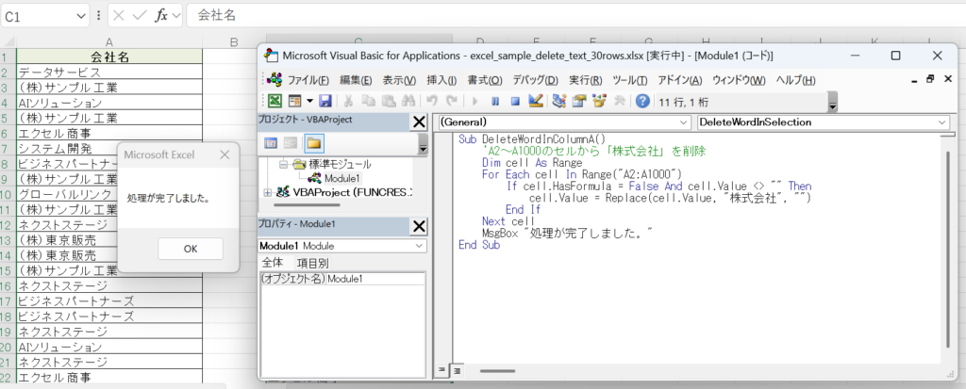Open the Project Explorer toolbar icon

[x=559, y=101]
